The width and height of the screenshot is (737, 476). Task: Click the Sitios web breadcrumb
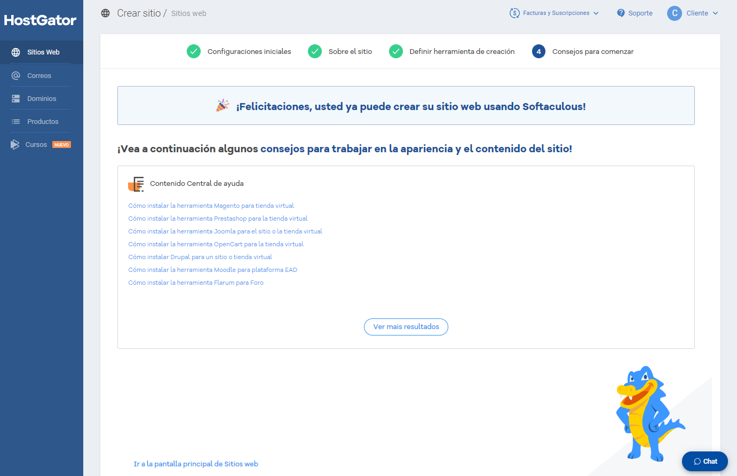[188, 13]
